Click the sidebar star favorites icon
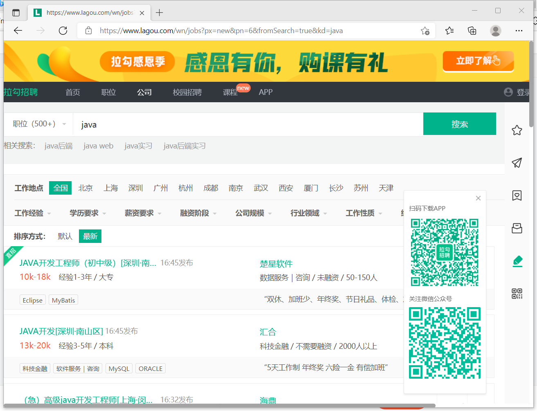 tap(517, 130)
